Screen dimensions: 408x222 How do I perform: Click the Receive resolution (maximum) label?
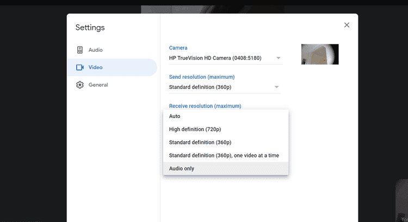205,106
